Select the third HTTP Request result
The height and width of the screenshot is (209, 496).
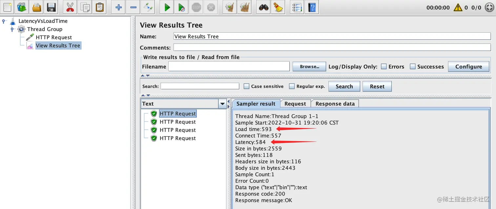177,130
